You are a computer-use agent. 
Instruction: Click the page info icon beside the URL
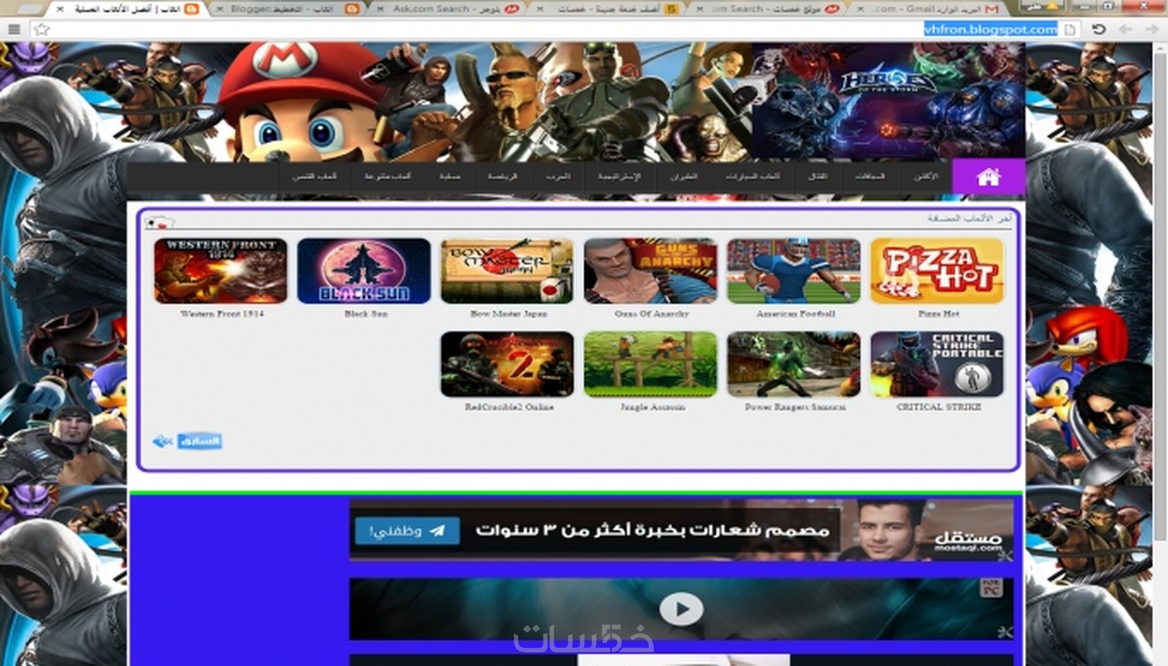coord(1070,30)
